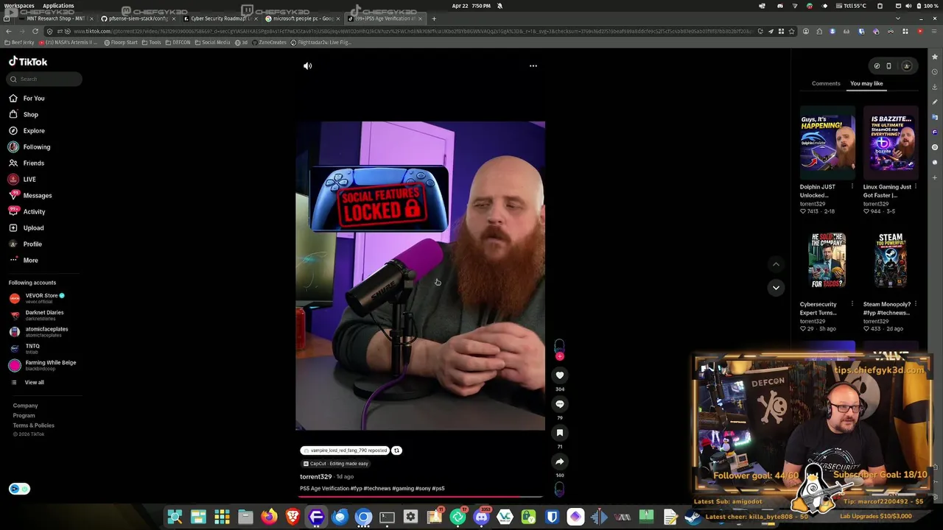The width and height of the screenshot is (943, 530).
Task: Click the phone icon in top-right pill
Action: 888,66
